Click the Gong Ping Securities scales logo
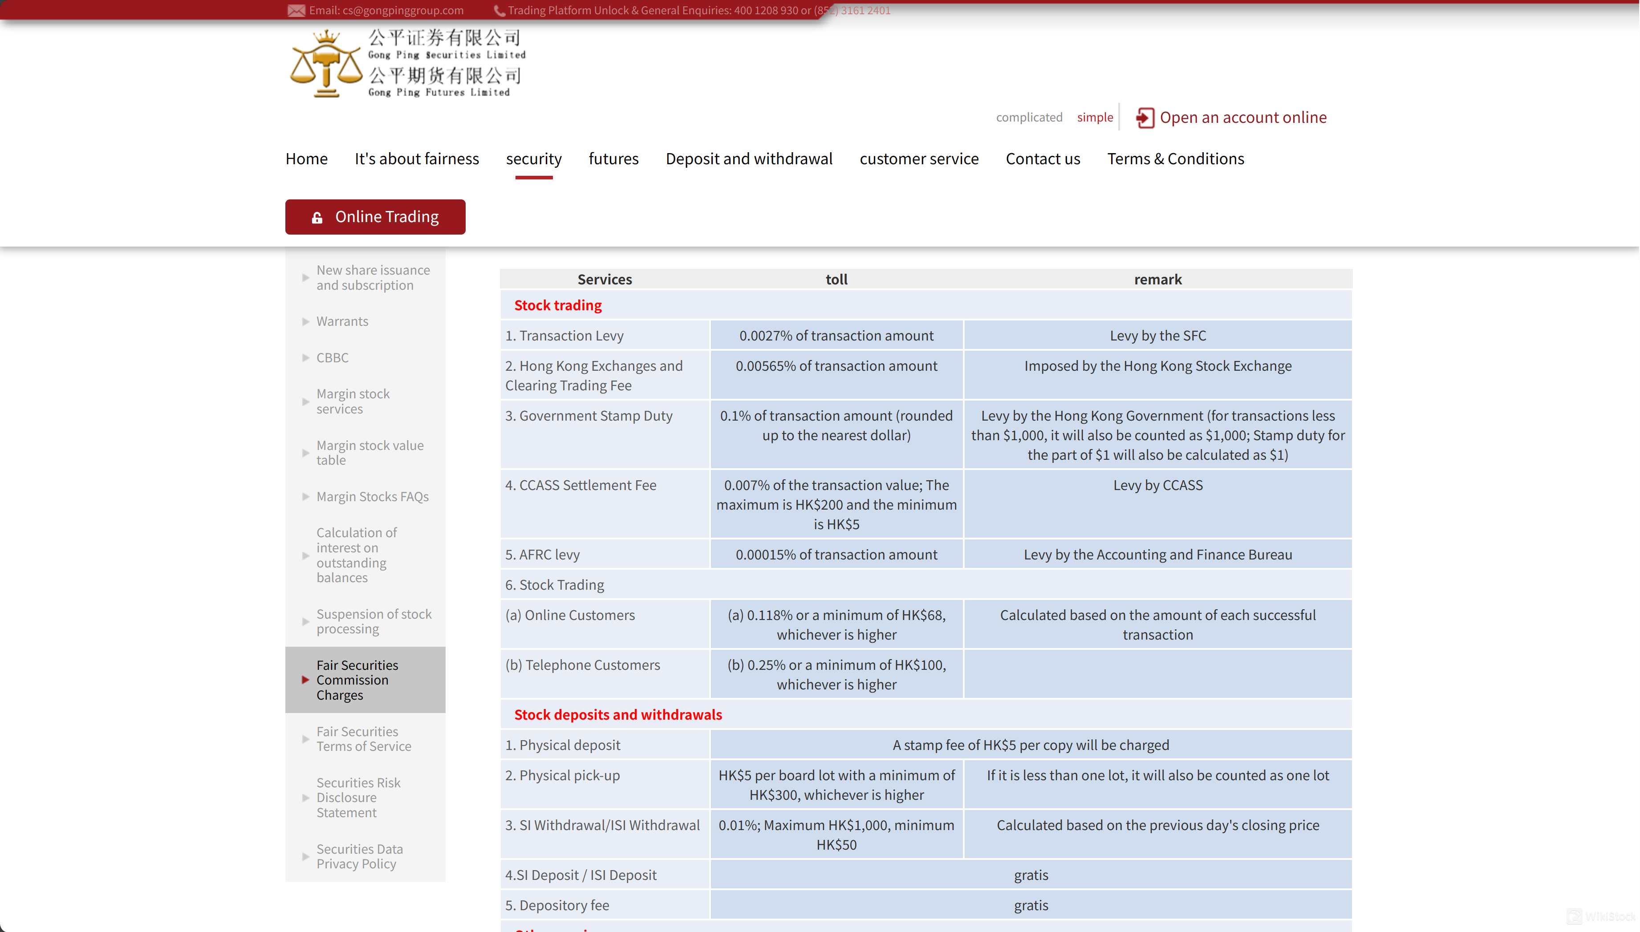 (326, 65)
